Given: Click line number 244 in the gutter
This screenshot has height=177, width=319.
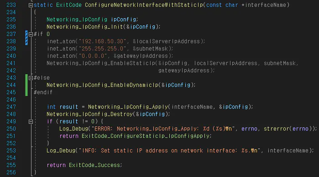Looking at the screenshot, I should [11, 85].
